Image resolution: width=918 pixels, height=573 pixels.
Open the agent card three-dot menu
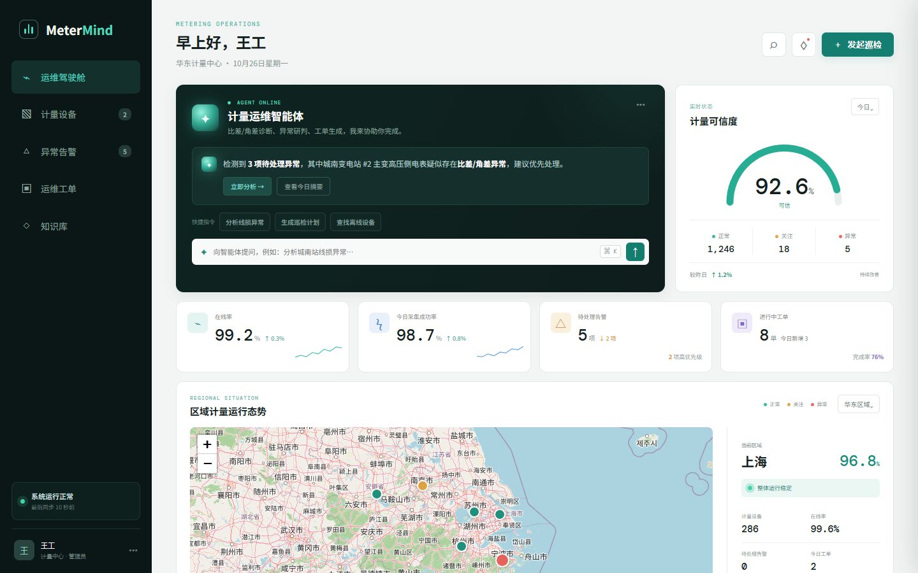pyautogui.click(x=641, y=105)
